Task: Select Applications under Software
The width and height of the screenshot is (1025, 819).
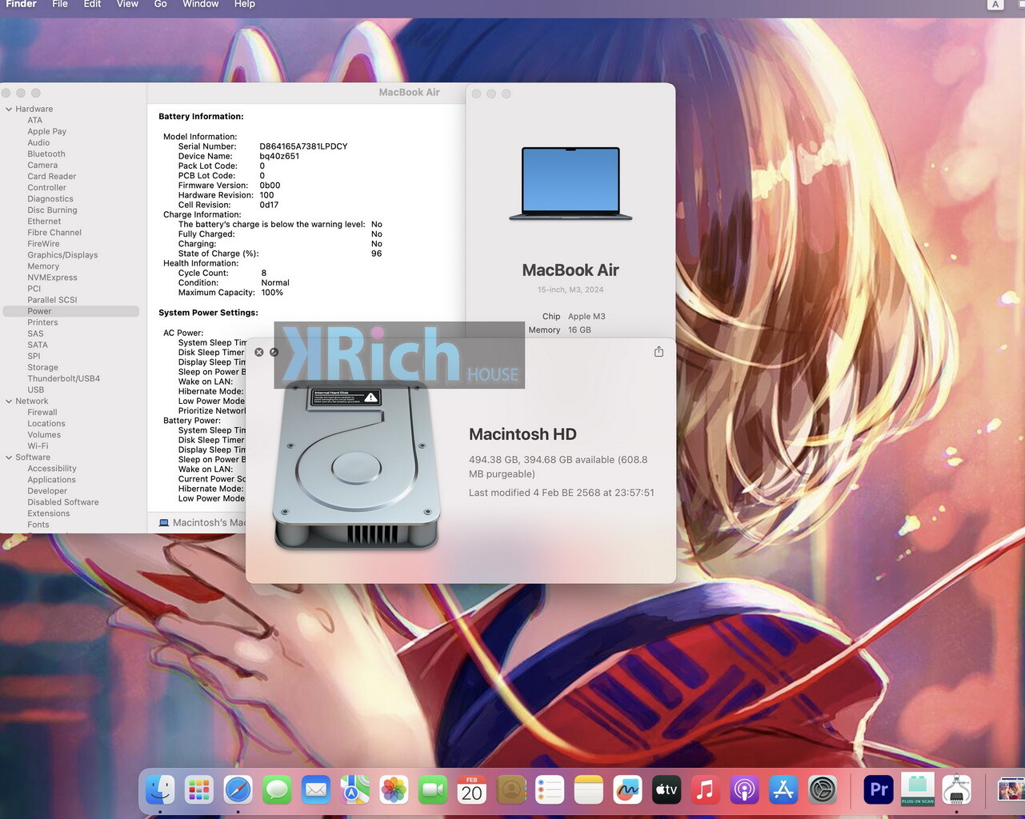Action: click(51, 480)
